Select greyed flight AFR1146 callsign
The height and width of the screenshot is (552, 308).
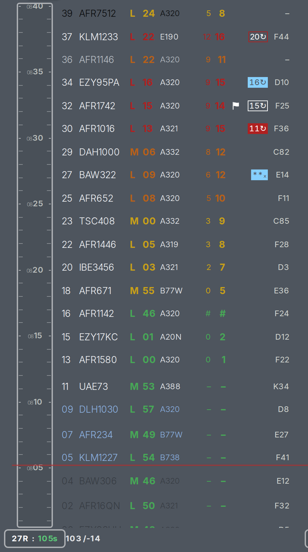(x=96, y=60)
